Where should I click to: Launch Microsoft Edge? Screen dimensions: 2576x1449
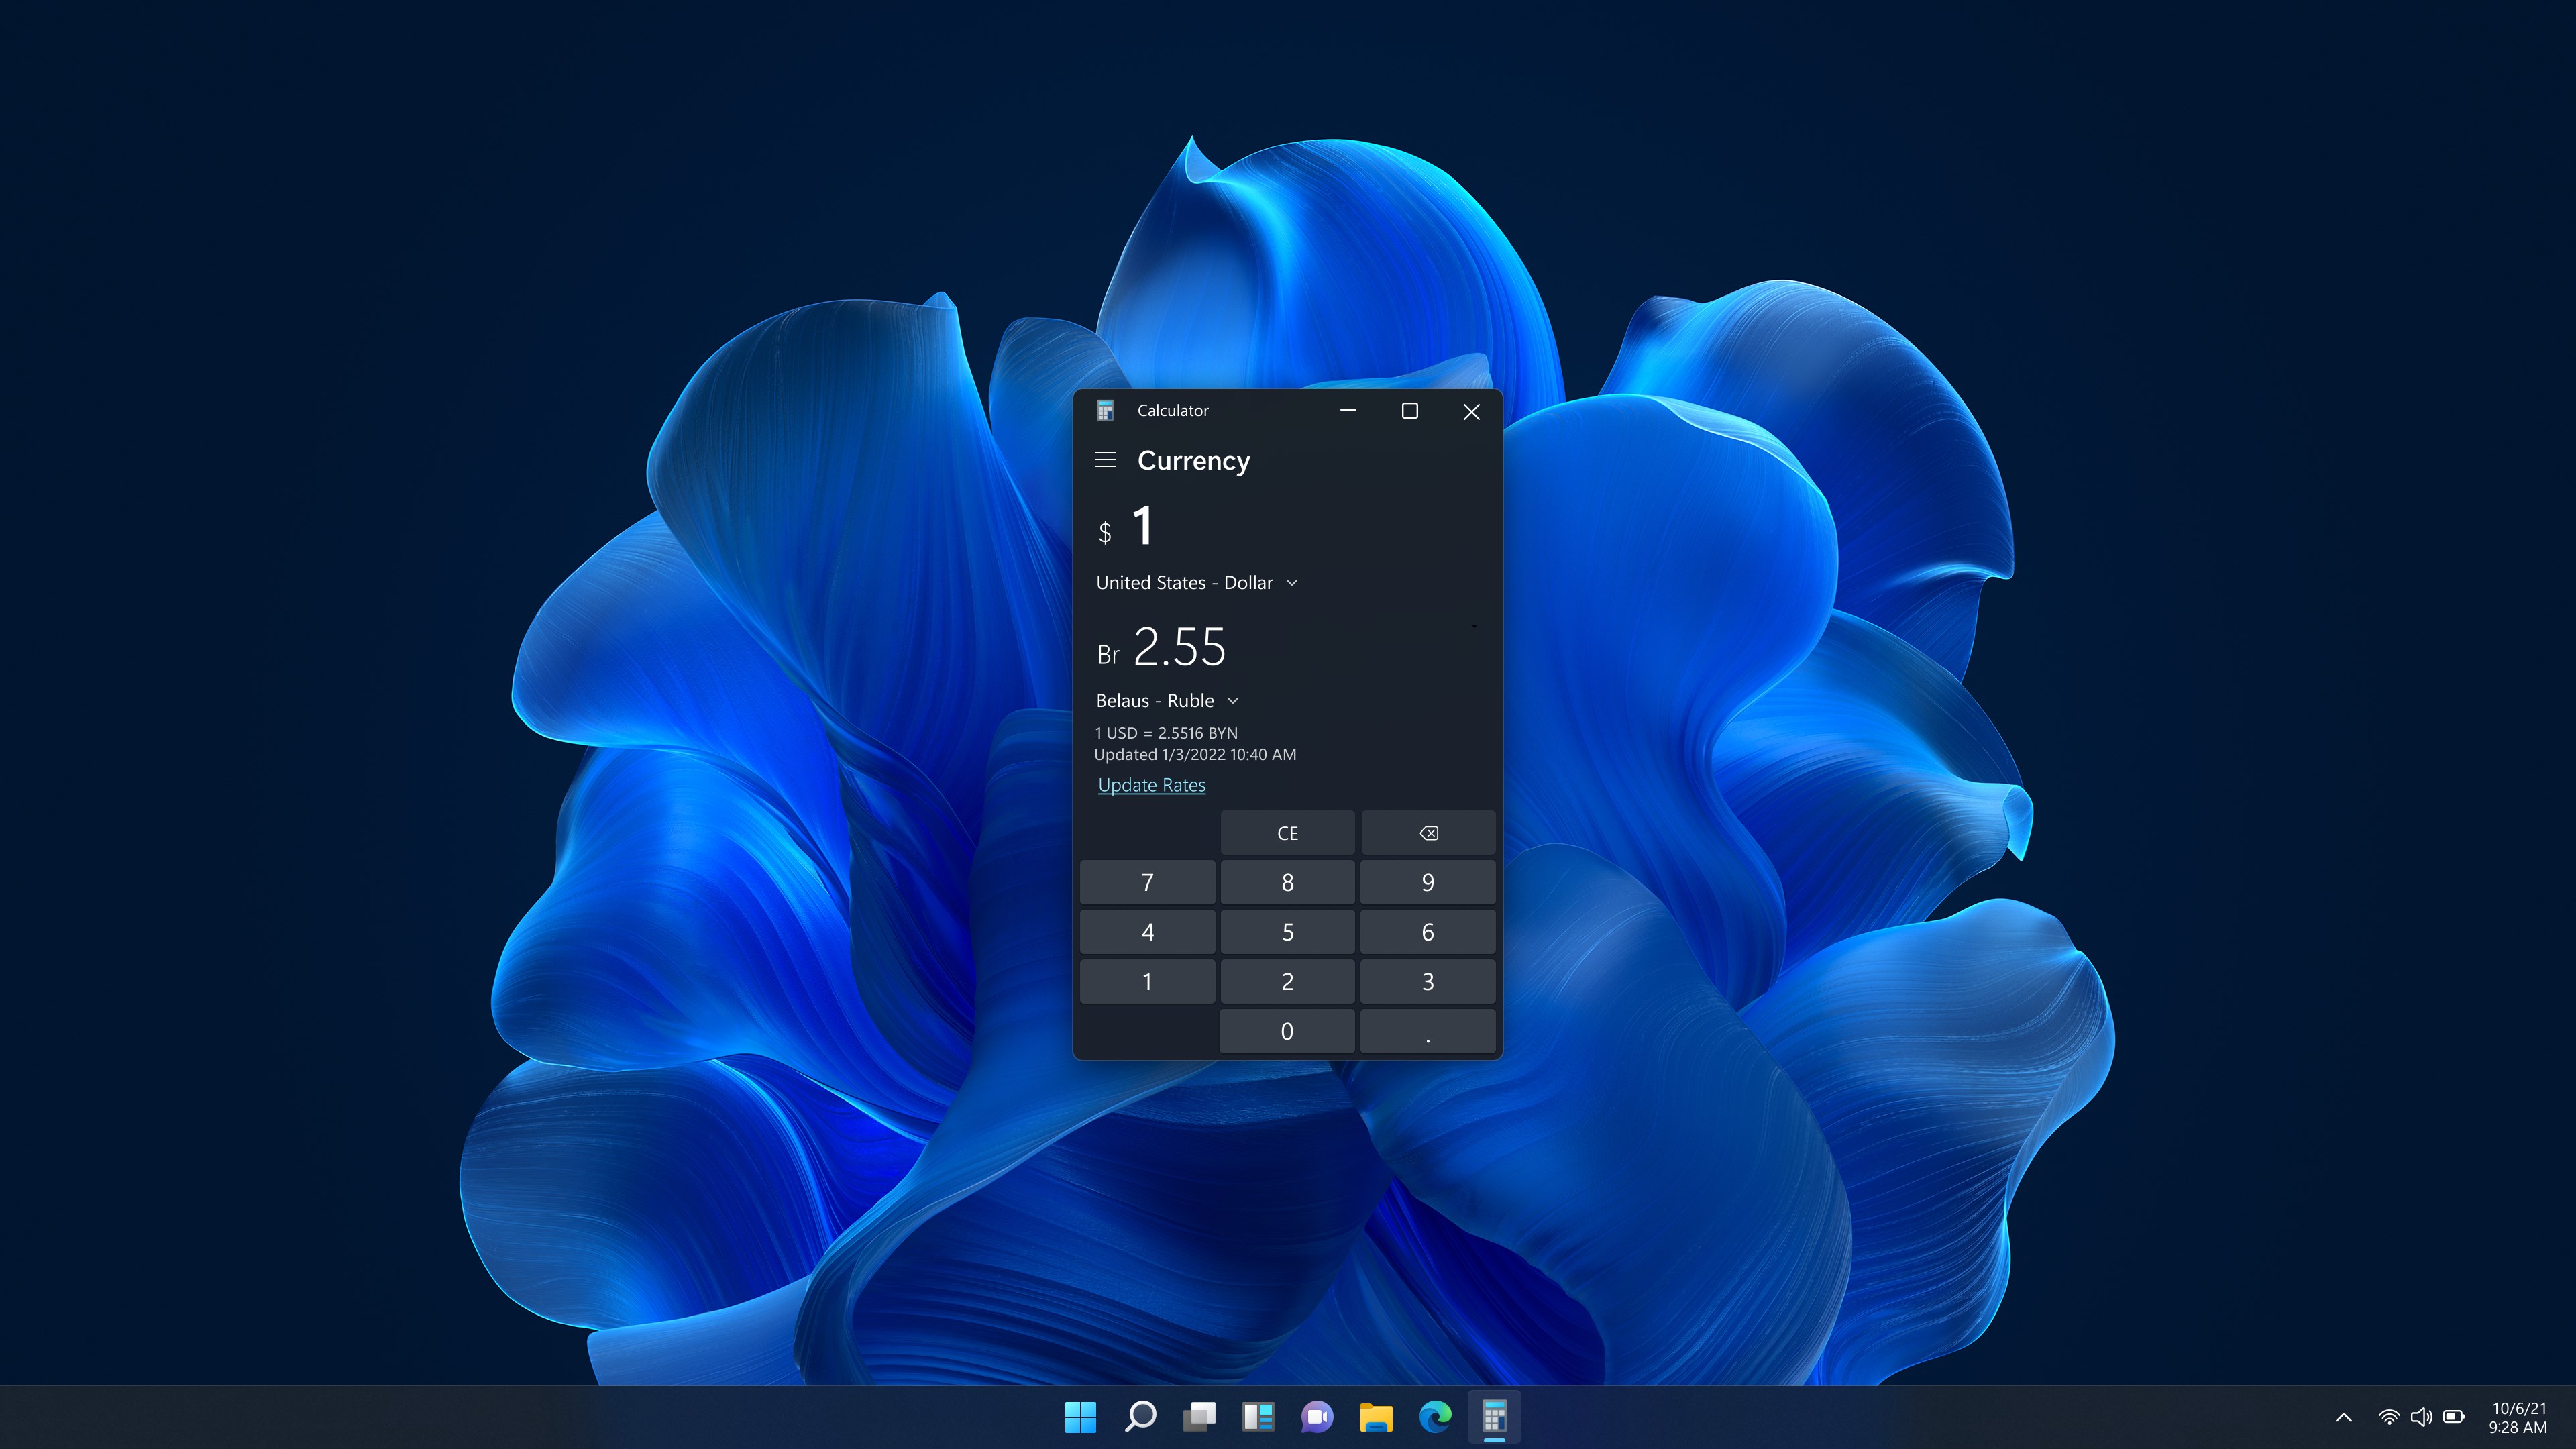click(1436, 1417)
